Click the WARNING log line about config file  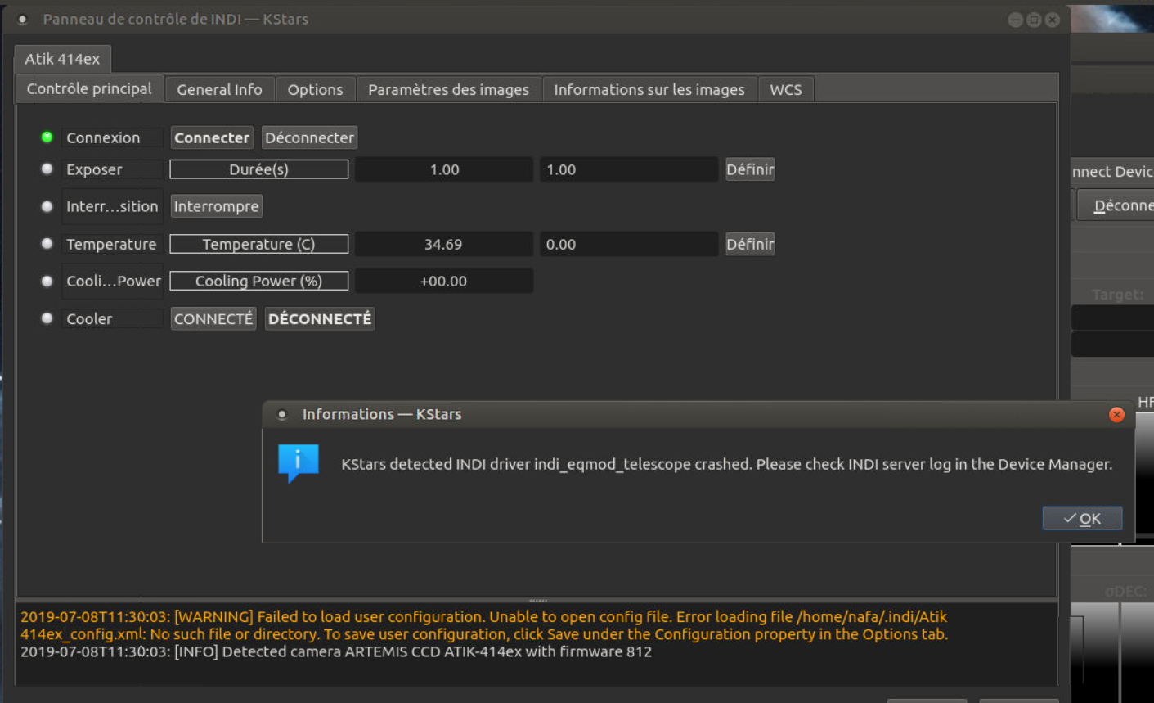484,625
